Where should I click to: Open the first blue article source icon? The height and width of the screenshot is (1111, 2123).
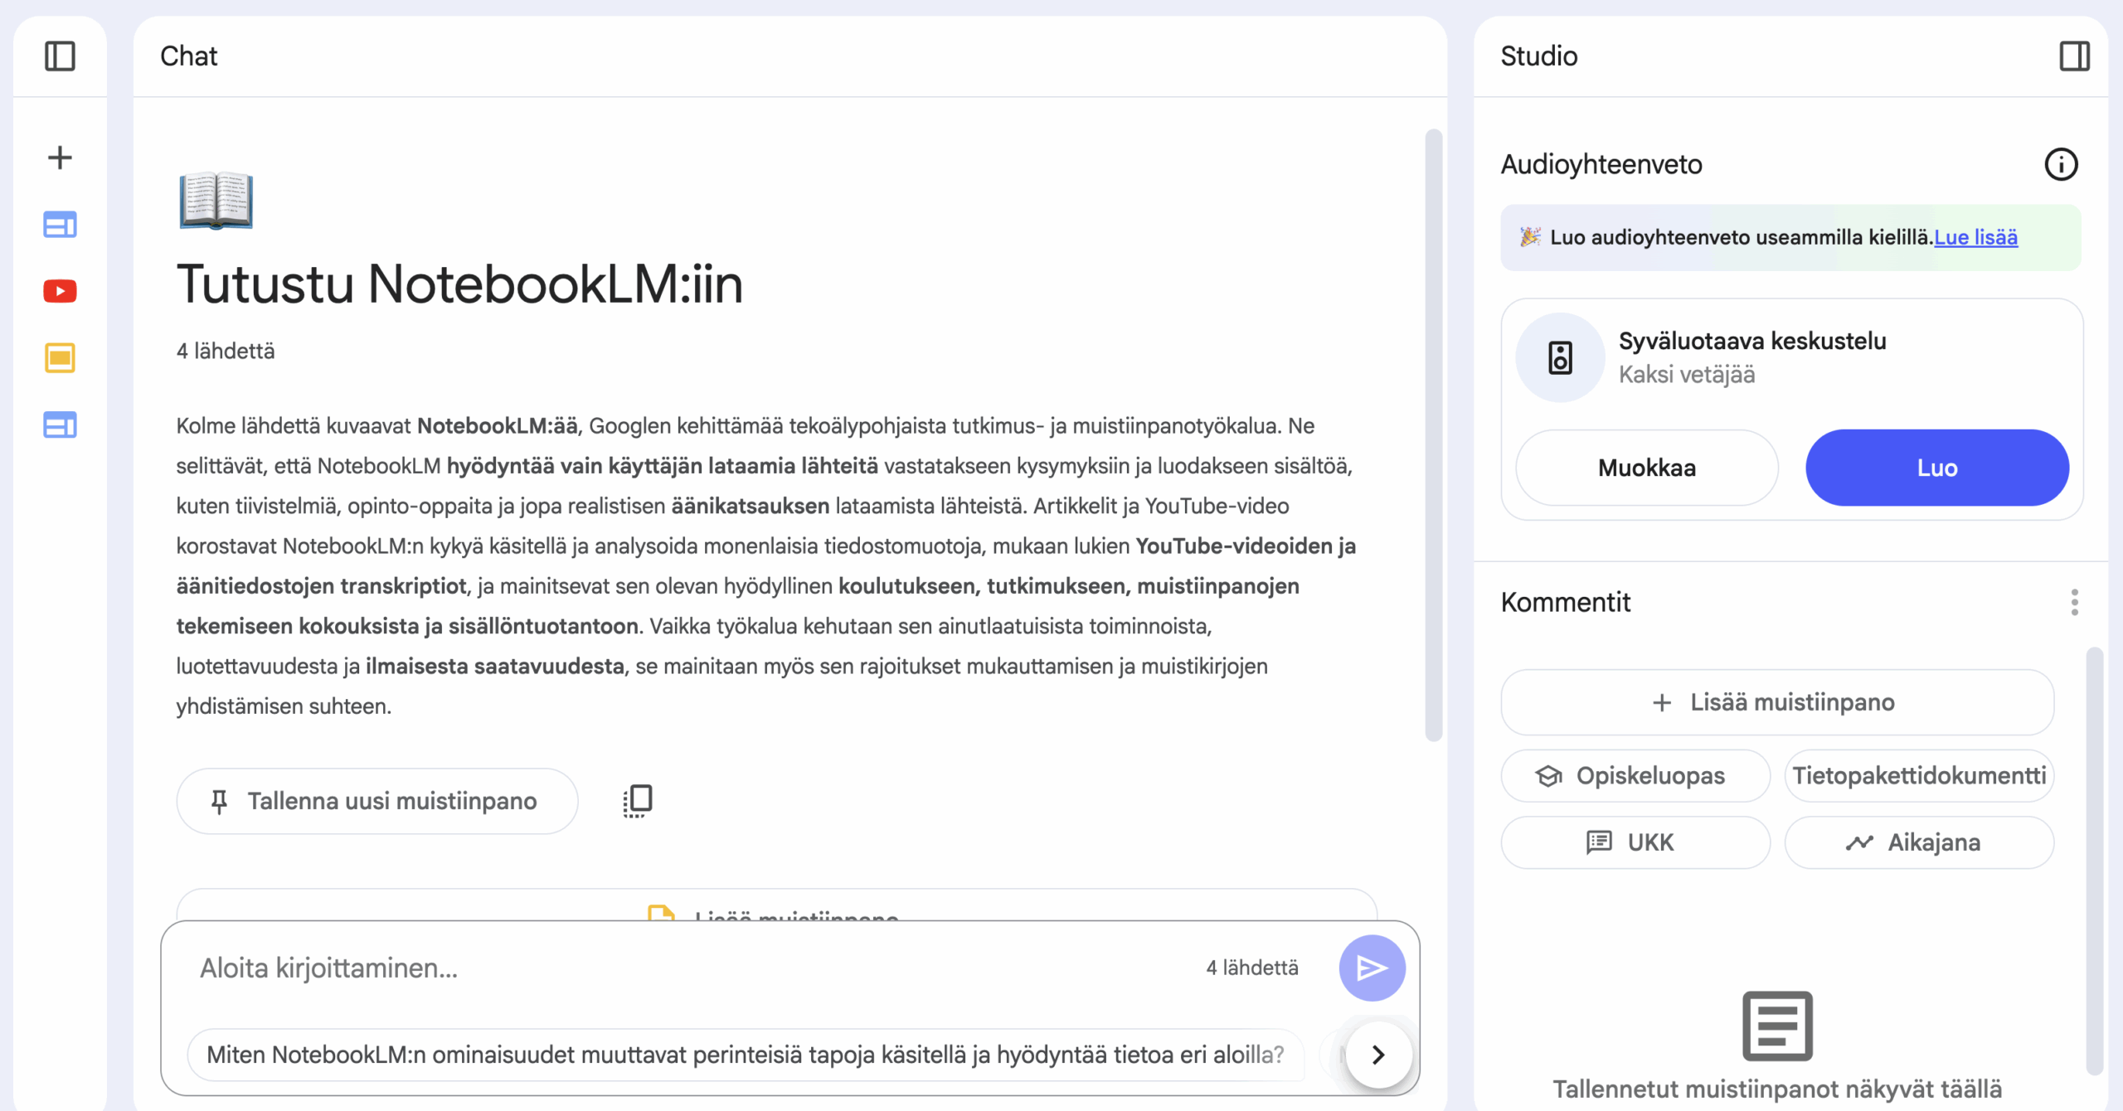coord(60,225)
